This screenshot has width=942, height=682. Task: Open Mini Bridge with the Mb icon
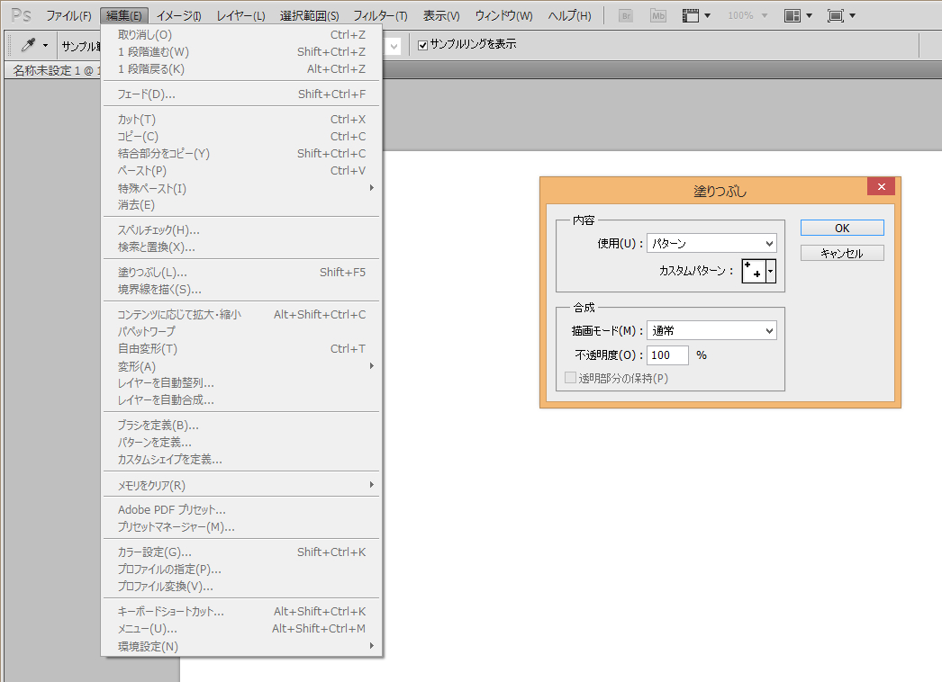tap(658, 16)
